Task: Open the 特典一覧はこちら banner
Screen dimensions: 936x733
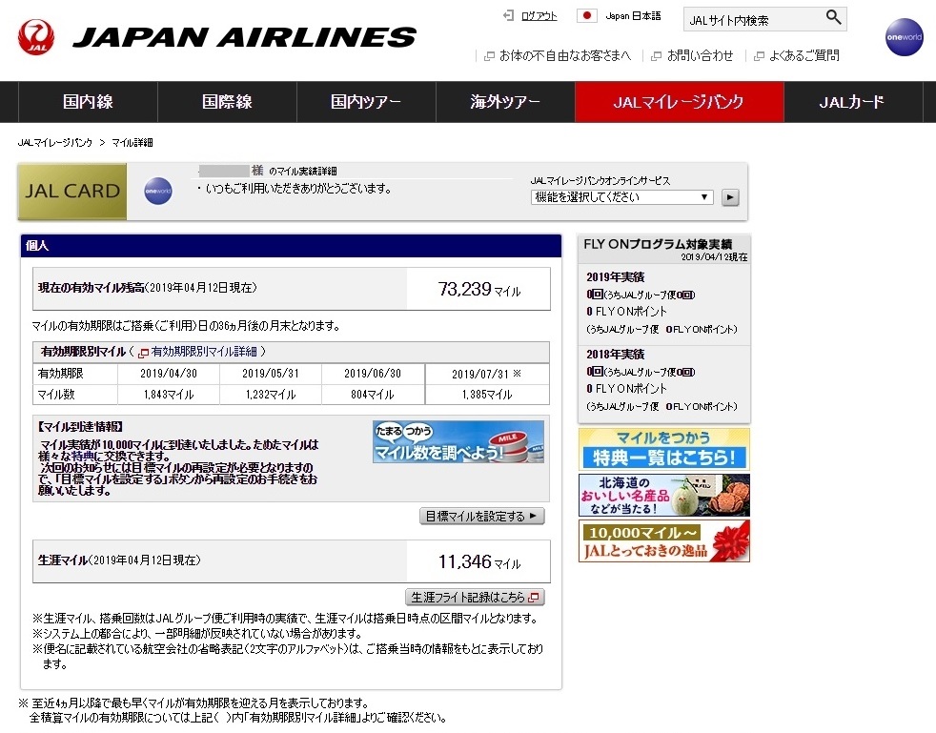Action: [663, 449]
